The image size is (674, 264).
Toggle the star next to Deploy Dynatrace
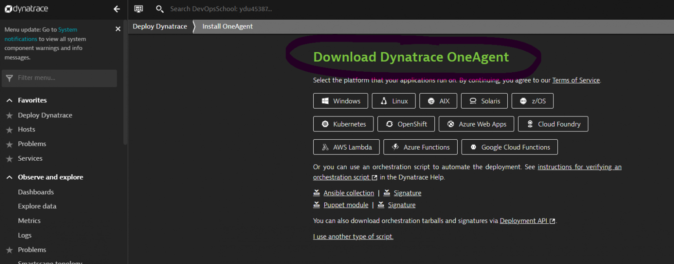pyautogui.click(x=9, y=116)
